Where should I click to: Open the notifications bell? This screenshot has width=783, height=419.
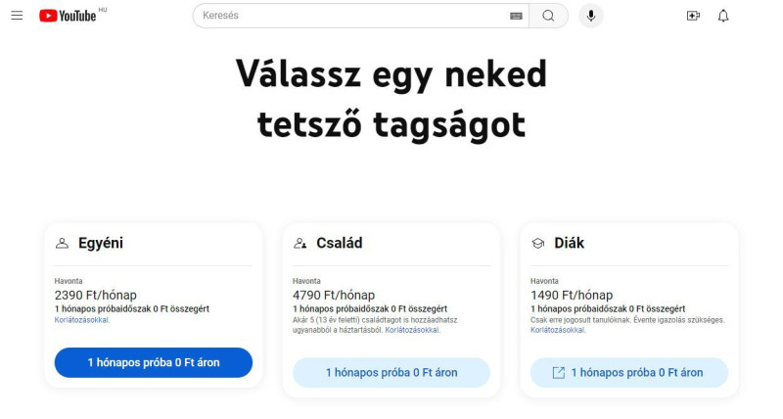click(x=723, y=16)
